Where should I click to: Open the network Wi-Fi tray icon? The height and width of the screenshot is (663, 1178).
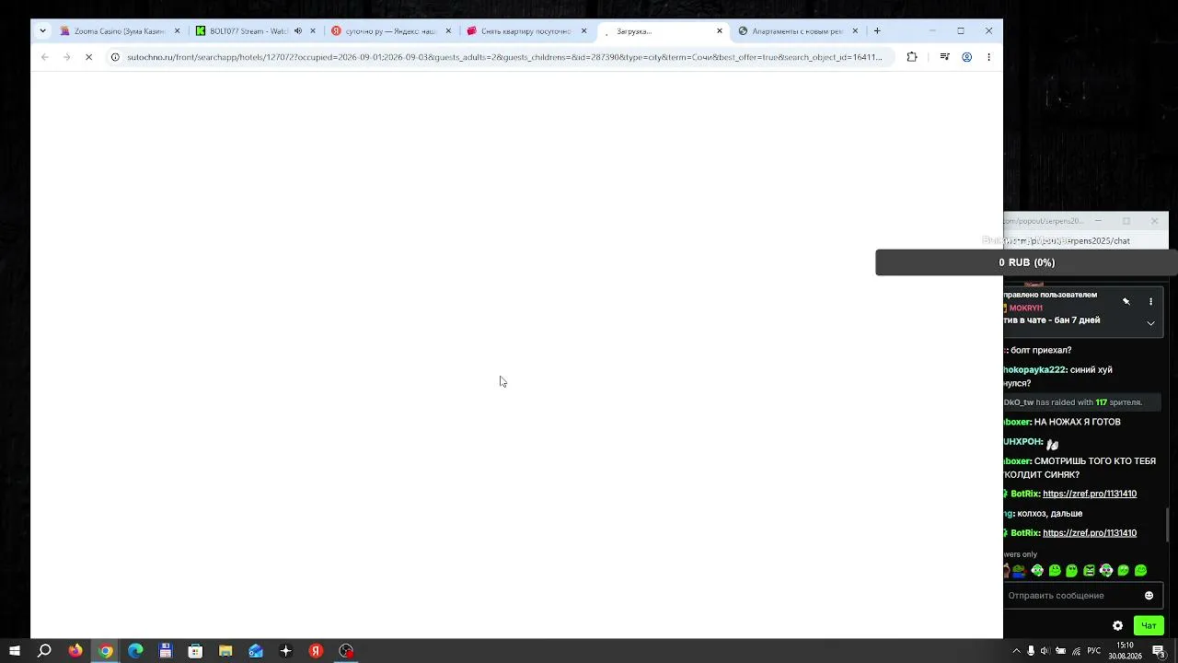pyautogui.click(x=1076, y=651)
